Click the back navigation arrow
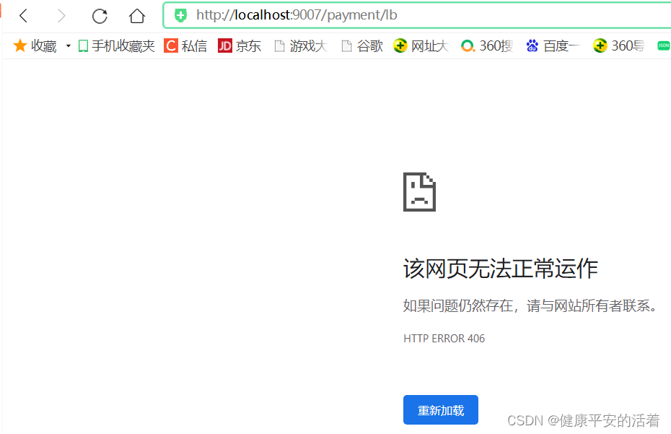This screenshot has width=671, height=434. 23,15
